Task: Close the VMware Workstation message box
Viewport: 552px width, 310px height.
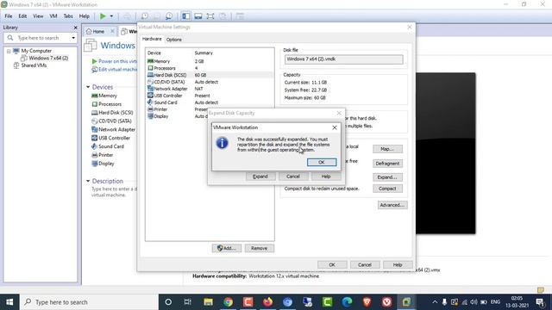Action: (x=335, y=127)
